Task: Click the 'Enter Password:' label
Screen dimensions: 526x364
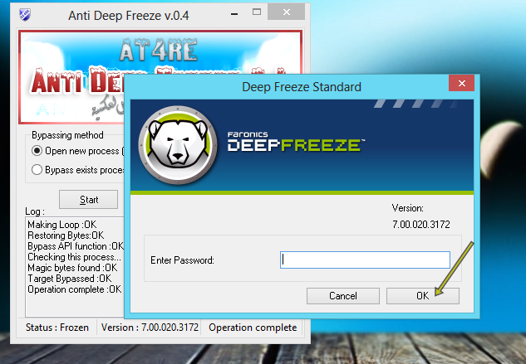Action: coord(182,260)
